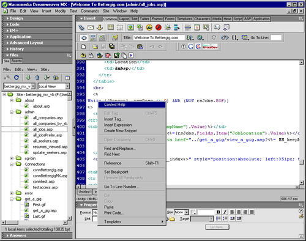Click the Get Files green arrow
The height and width of the screenshot is (241, 306).
[28, 78]
